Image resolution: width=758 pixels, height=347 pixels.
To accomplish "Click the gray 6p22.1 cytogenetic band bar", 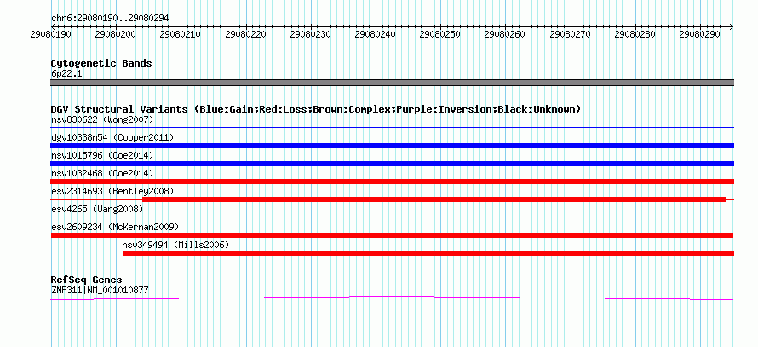I will coord(393,83).
